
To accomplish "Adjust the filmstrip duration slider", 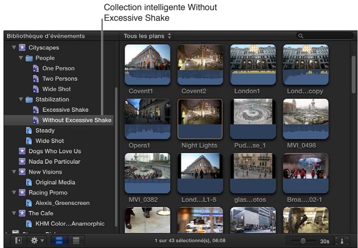I will pos(303,241).
